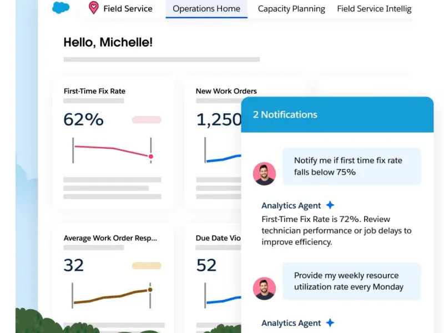Click the red endpoint dot on the First-Time Fix Rate chart
Screen dimensions: 444x333
click(x=150, y=157)
